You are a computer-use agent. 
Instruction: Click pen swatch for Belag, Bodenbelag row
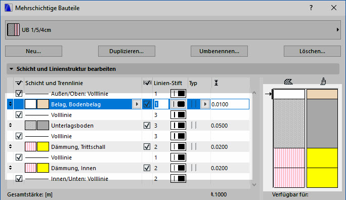178,104
